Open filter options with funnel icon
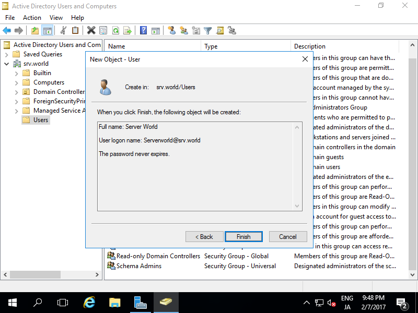Viewport: 418px width, 313px height. (x=207, y=30)
